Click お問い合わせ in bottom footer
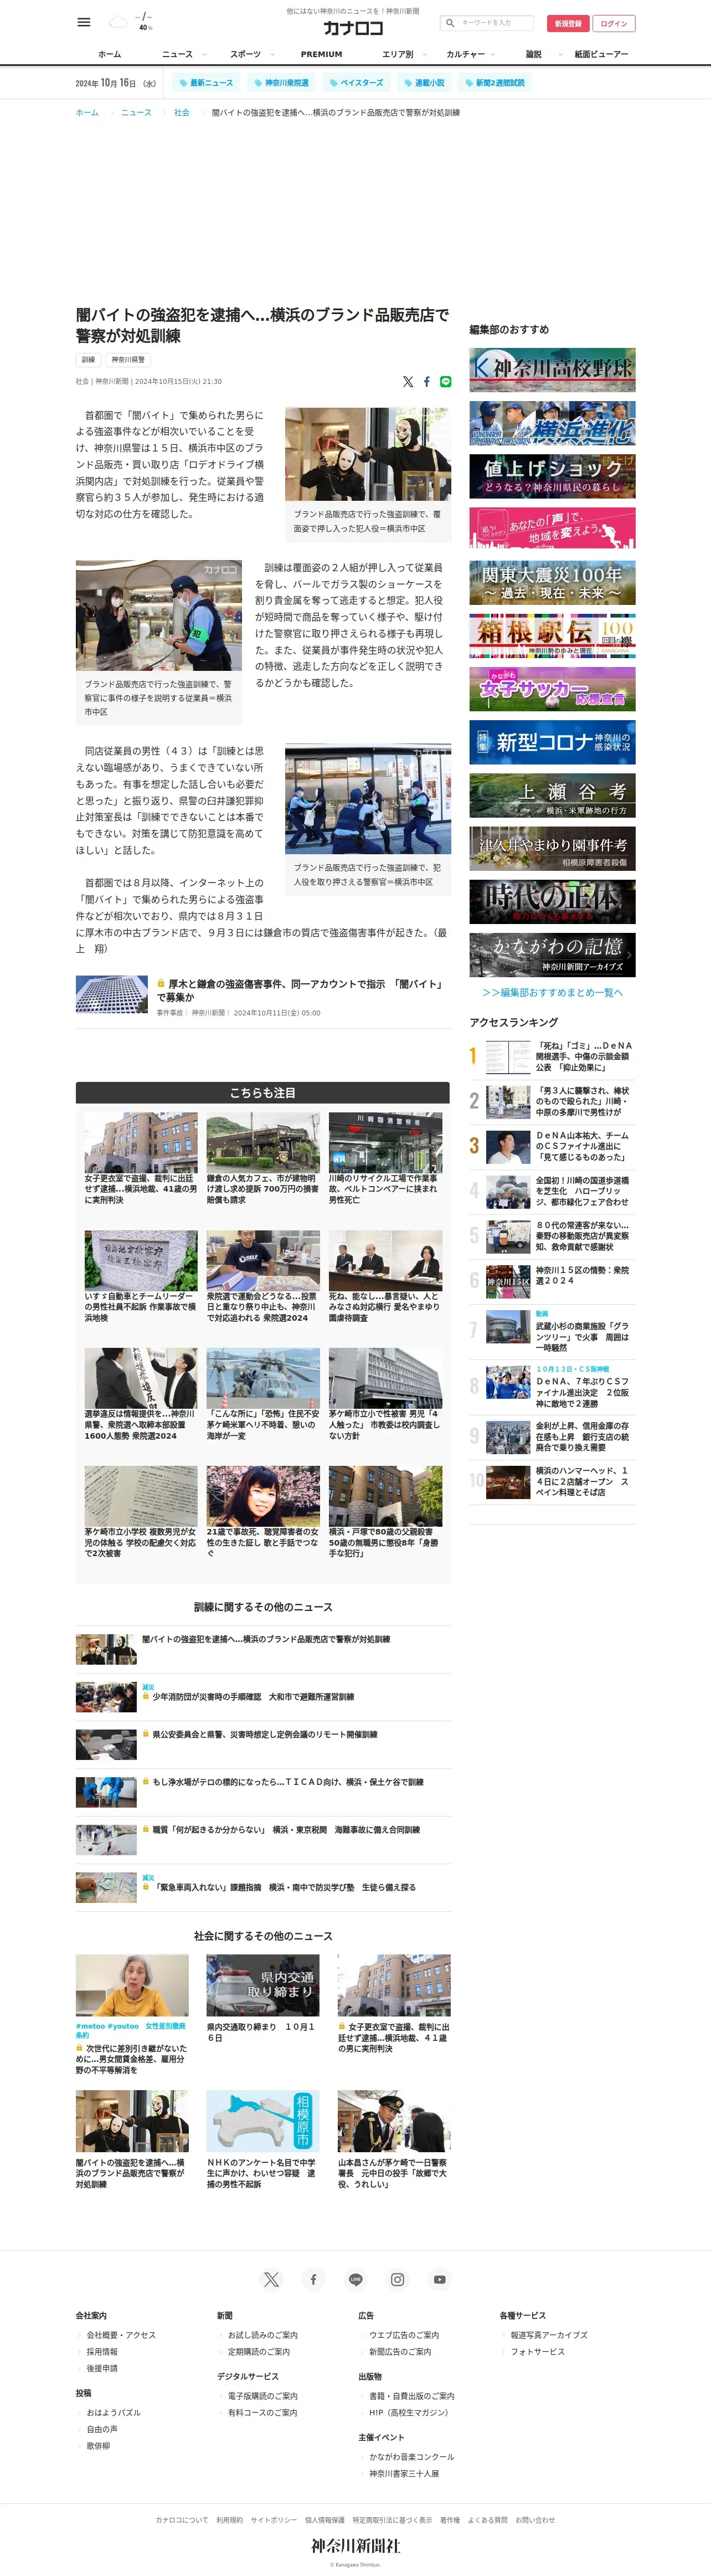This screenshot has height=2576, width=711. (535, 2520)
